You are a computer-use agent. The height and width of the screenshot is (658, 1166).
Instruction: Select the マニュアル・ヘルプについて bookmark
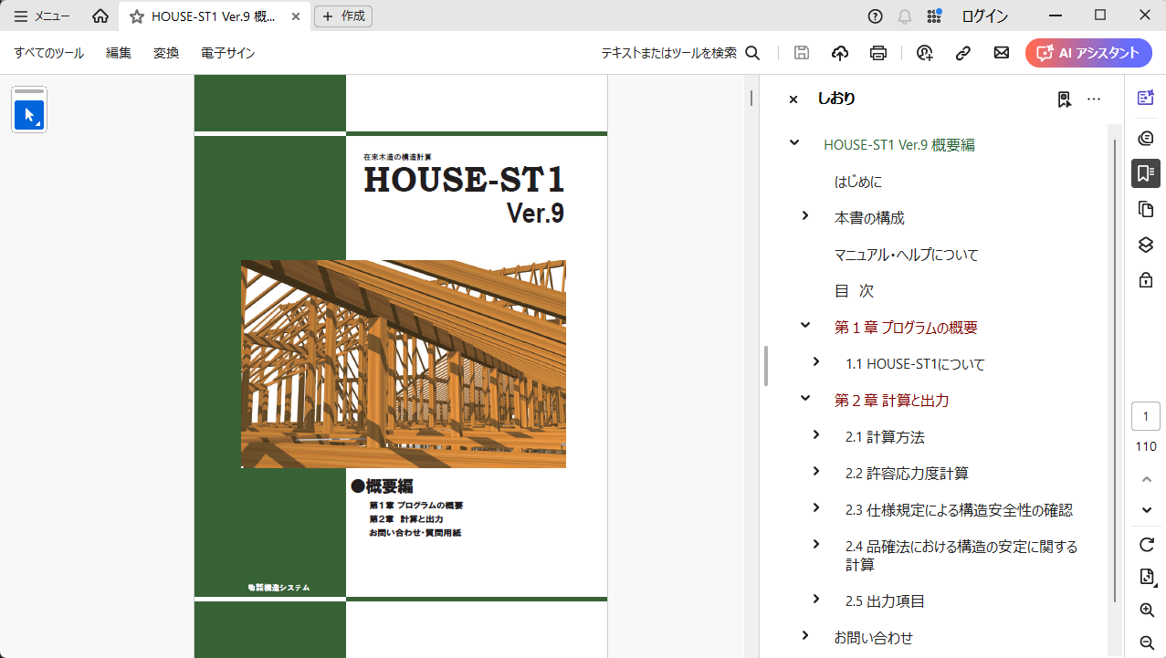(906, 255)
